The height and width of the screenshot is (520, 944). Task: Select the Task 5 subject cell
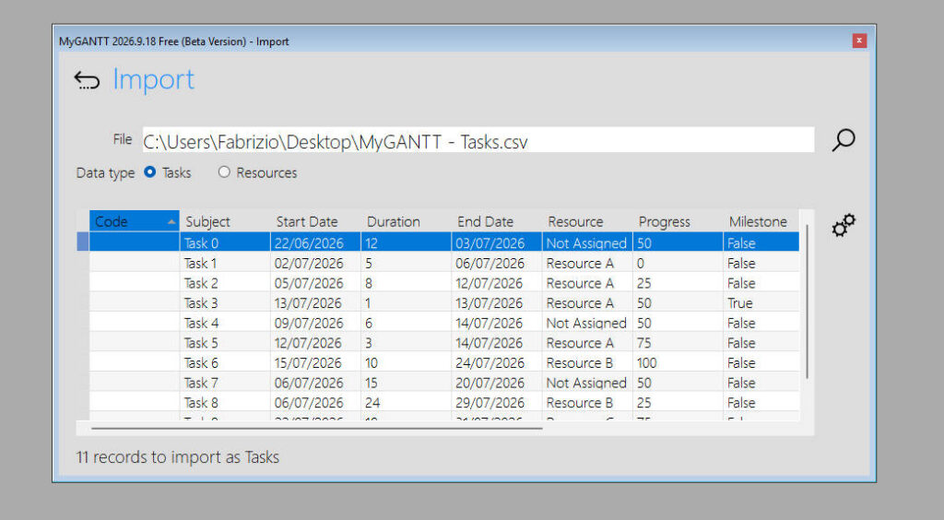(225, 342)
